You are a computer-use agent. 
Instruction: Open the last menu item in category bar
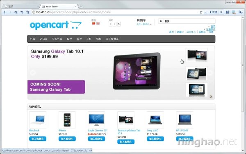112,39
